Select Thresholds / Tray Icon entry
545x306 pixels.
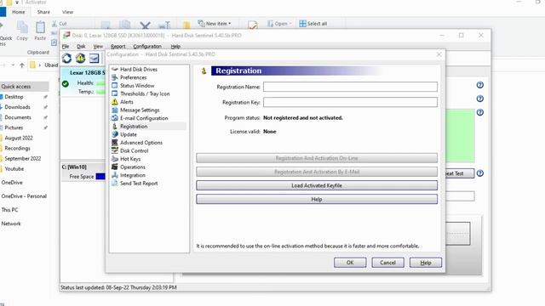[x=145, y=93]
